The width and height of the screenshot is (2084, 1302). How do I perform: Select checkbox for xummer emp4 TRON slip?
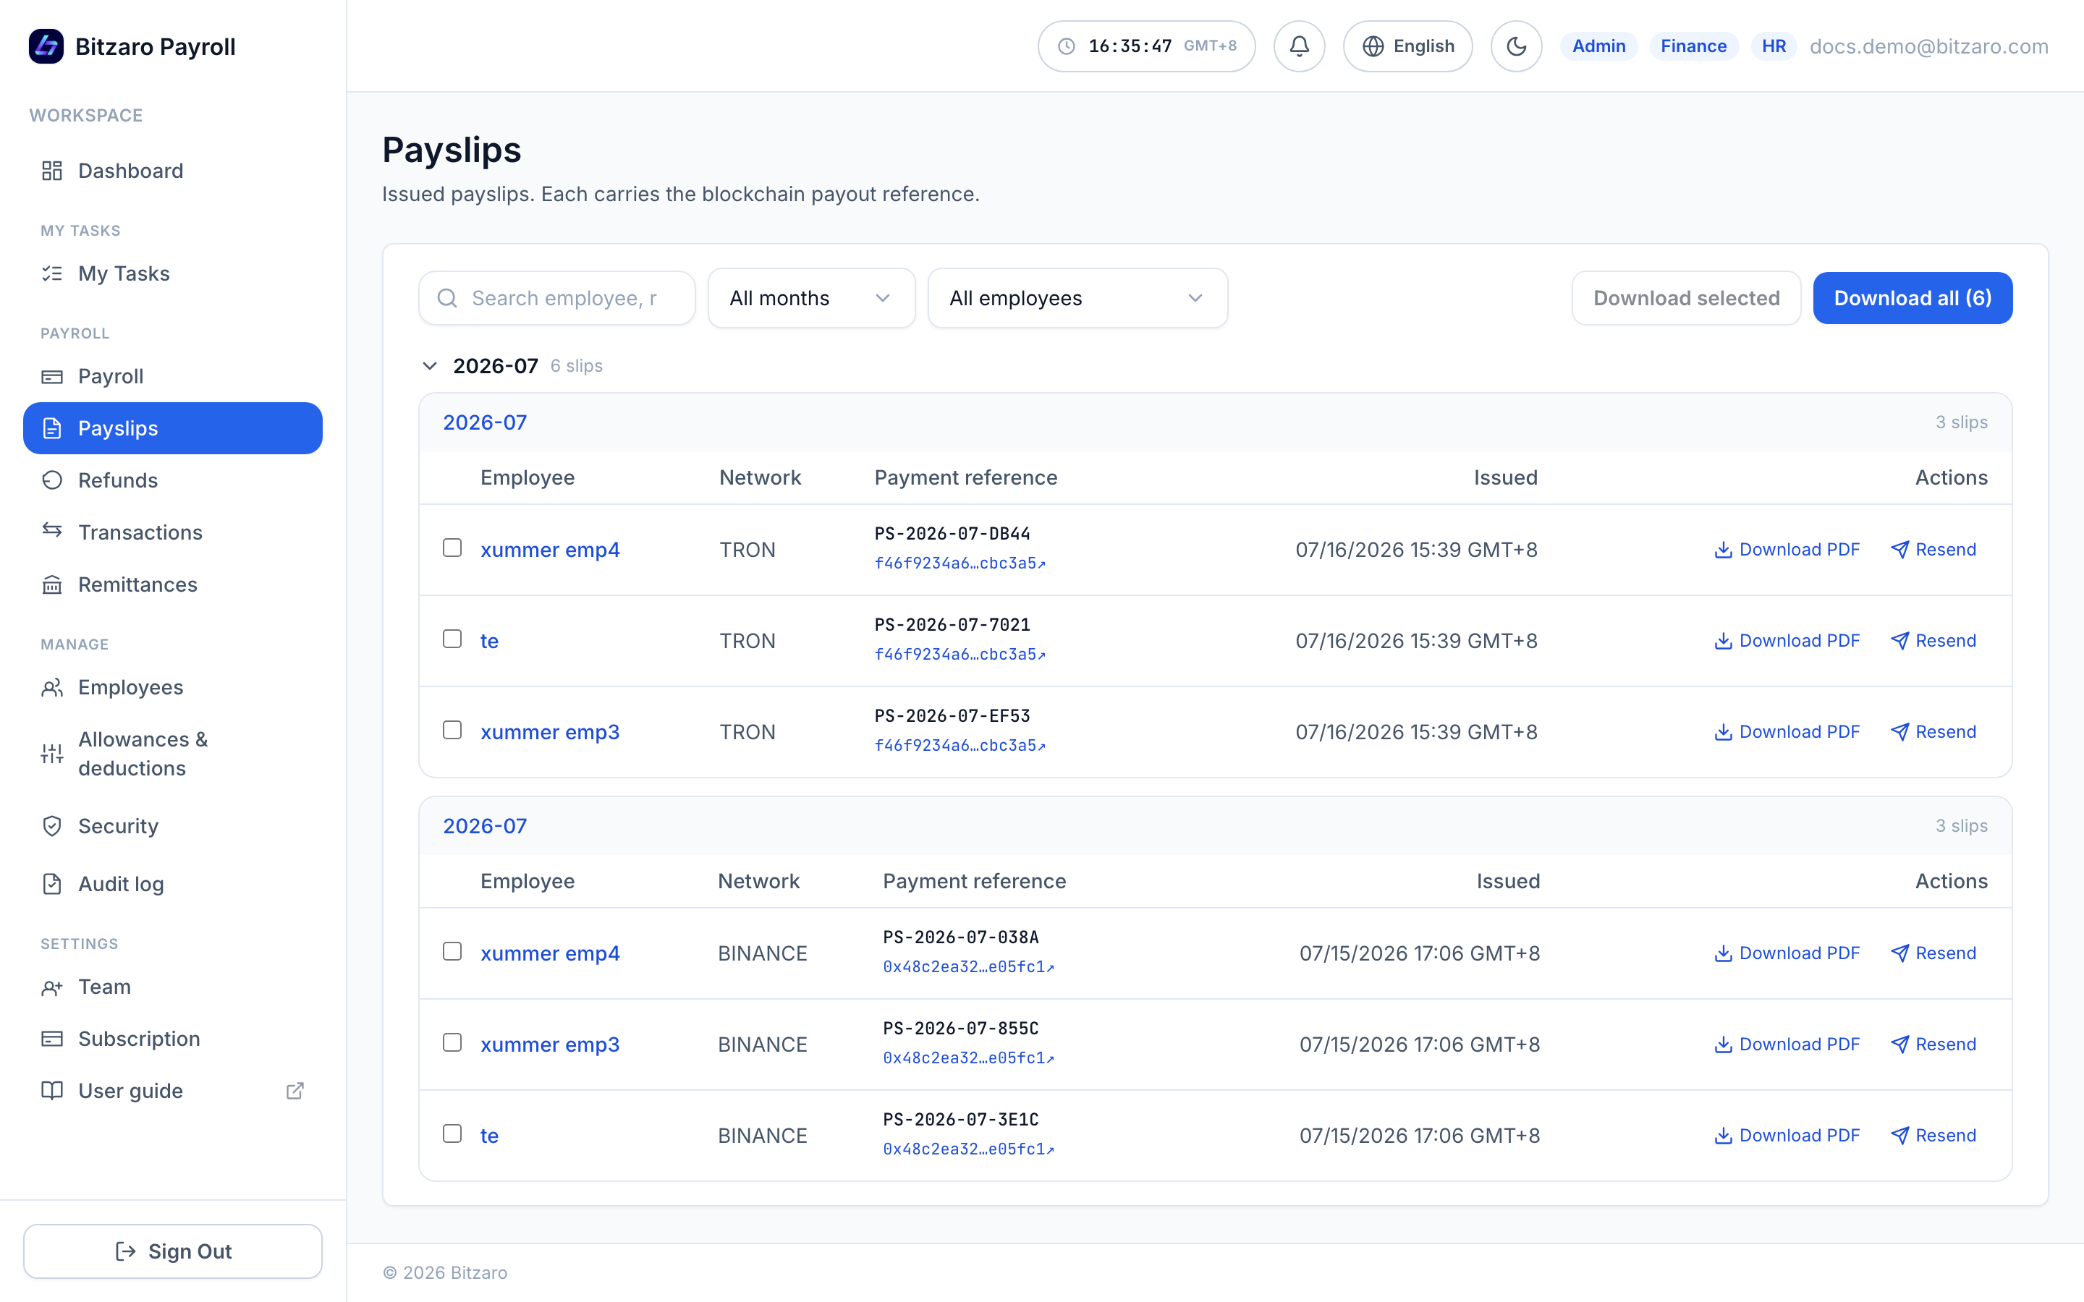(452, 548)
